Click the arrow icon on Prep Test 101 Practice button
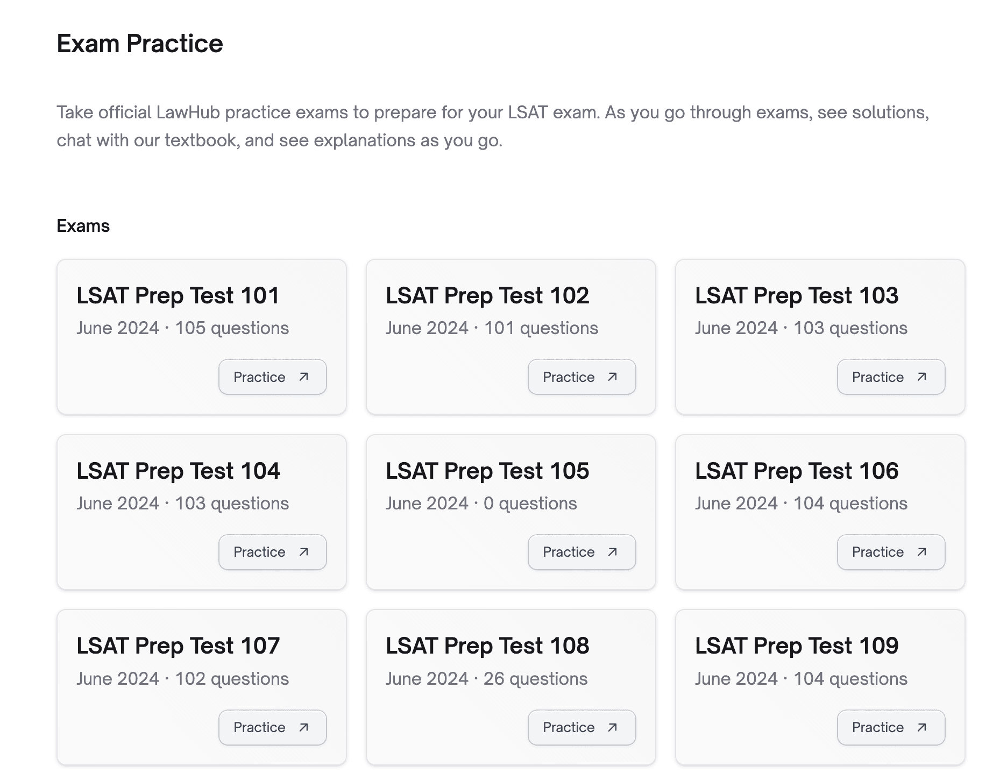The height and width of the screenshot is (780, 1007). pos(303,377)
